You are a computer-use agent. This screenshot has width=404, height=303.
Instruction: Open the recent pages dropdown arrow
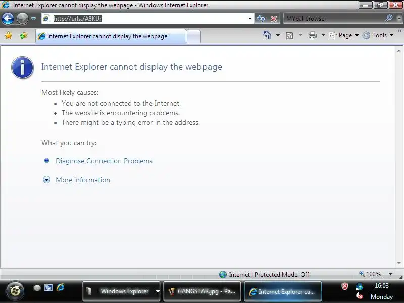tap(33, 19)
